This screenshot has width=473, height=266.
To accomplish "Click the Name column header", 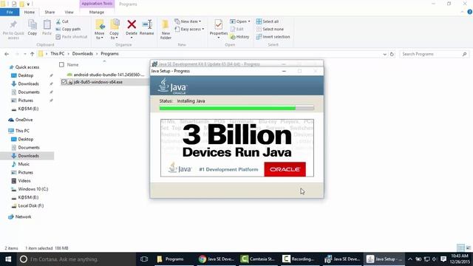I will coord(72,64).
